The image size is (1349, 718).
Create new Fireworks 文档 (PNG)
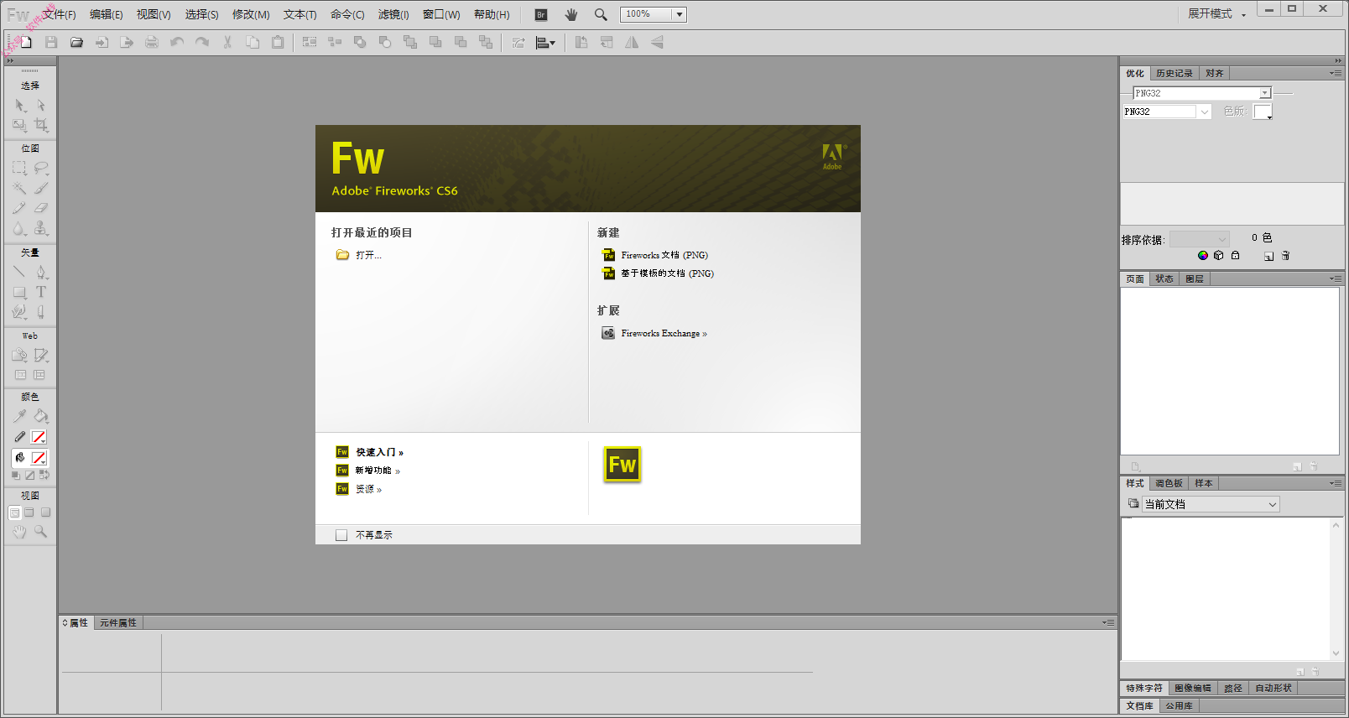click(664, 255)
